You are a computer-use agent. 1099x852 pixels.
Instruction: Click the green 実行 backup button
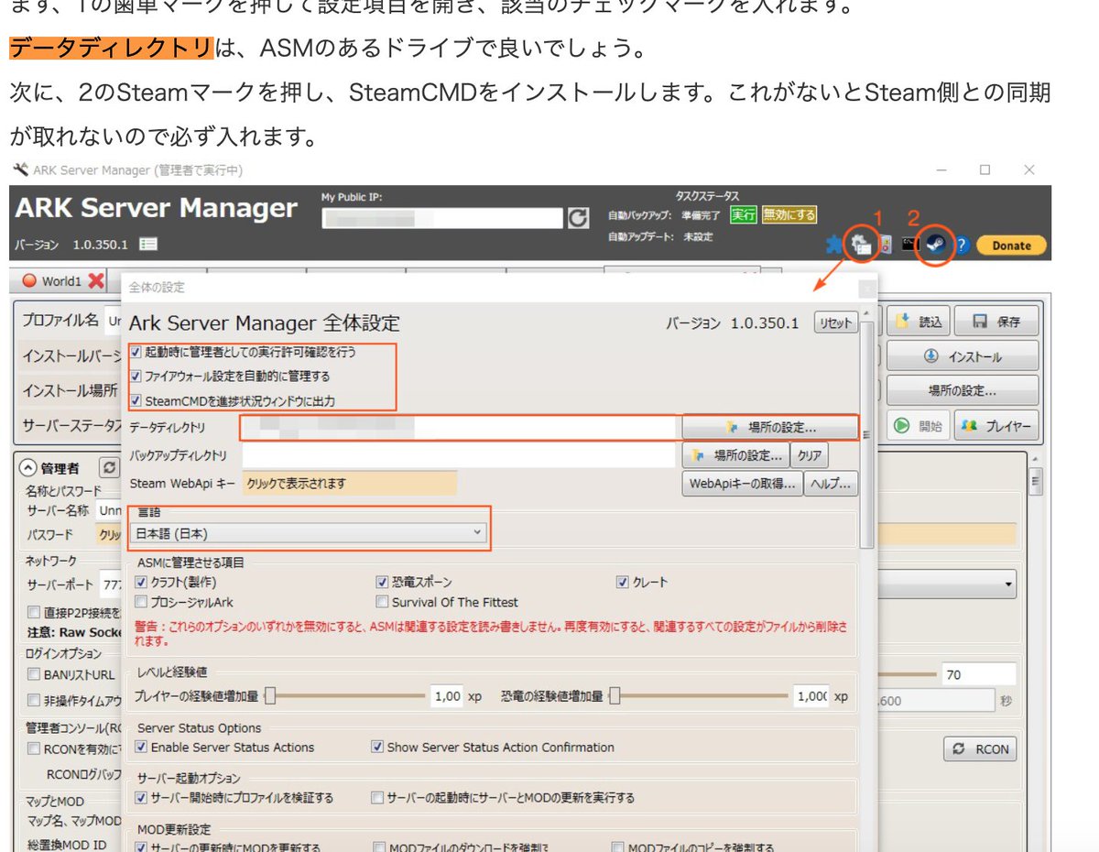[742, 215]
